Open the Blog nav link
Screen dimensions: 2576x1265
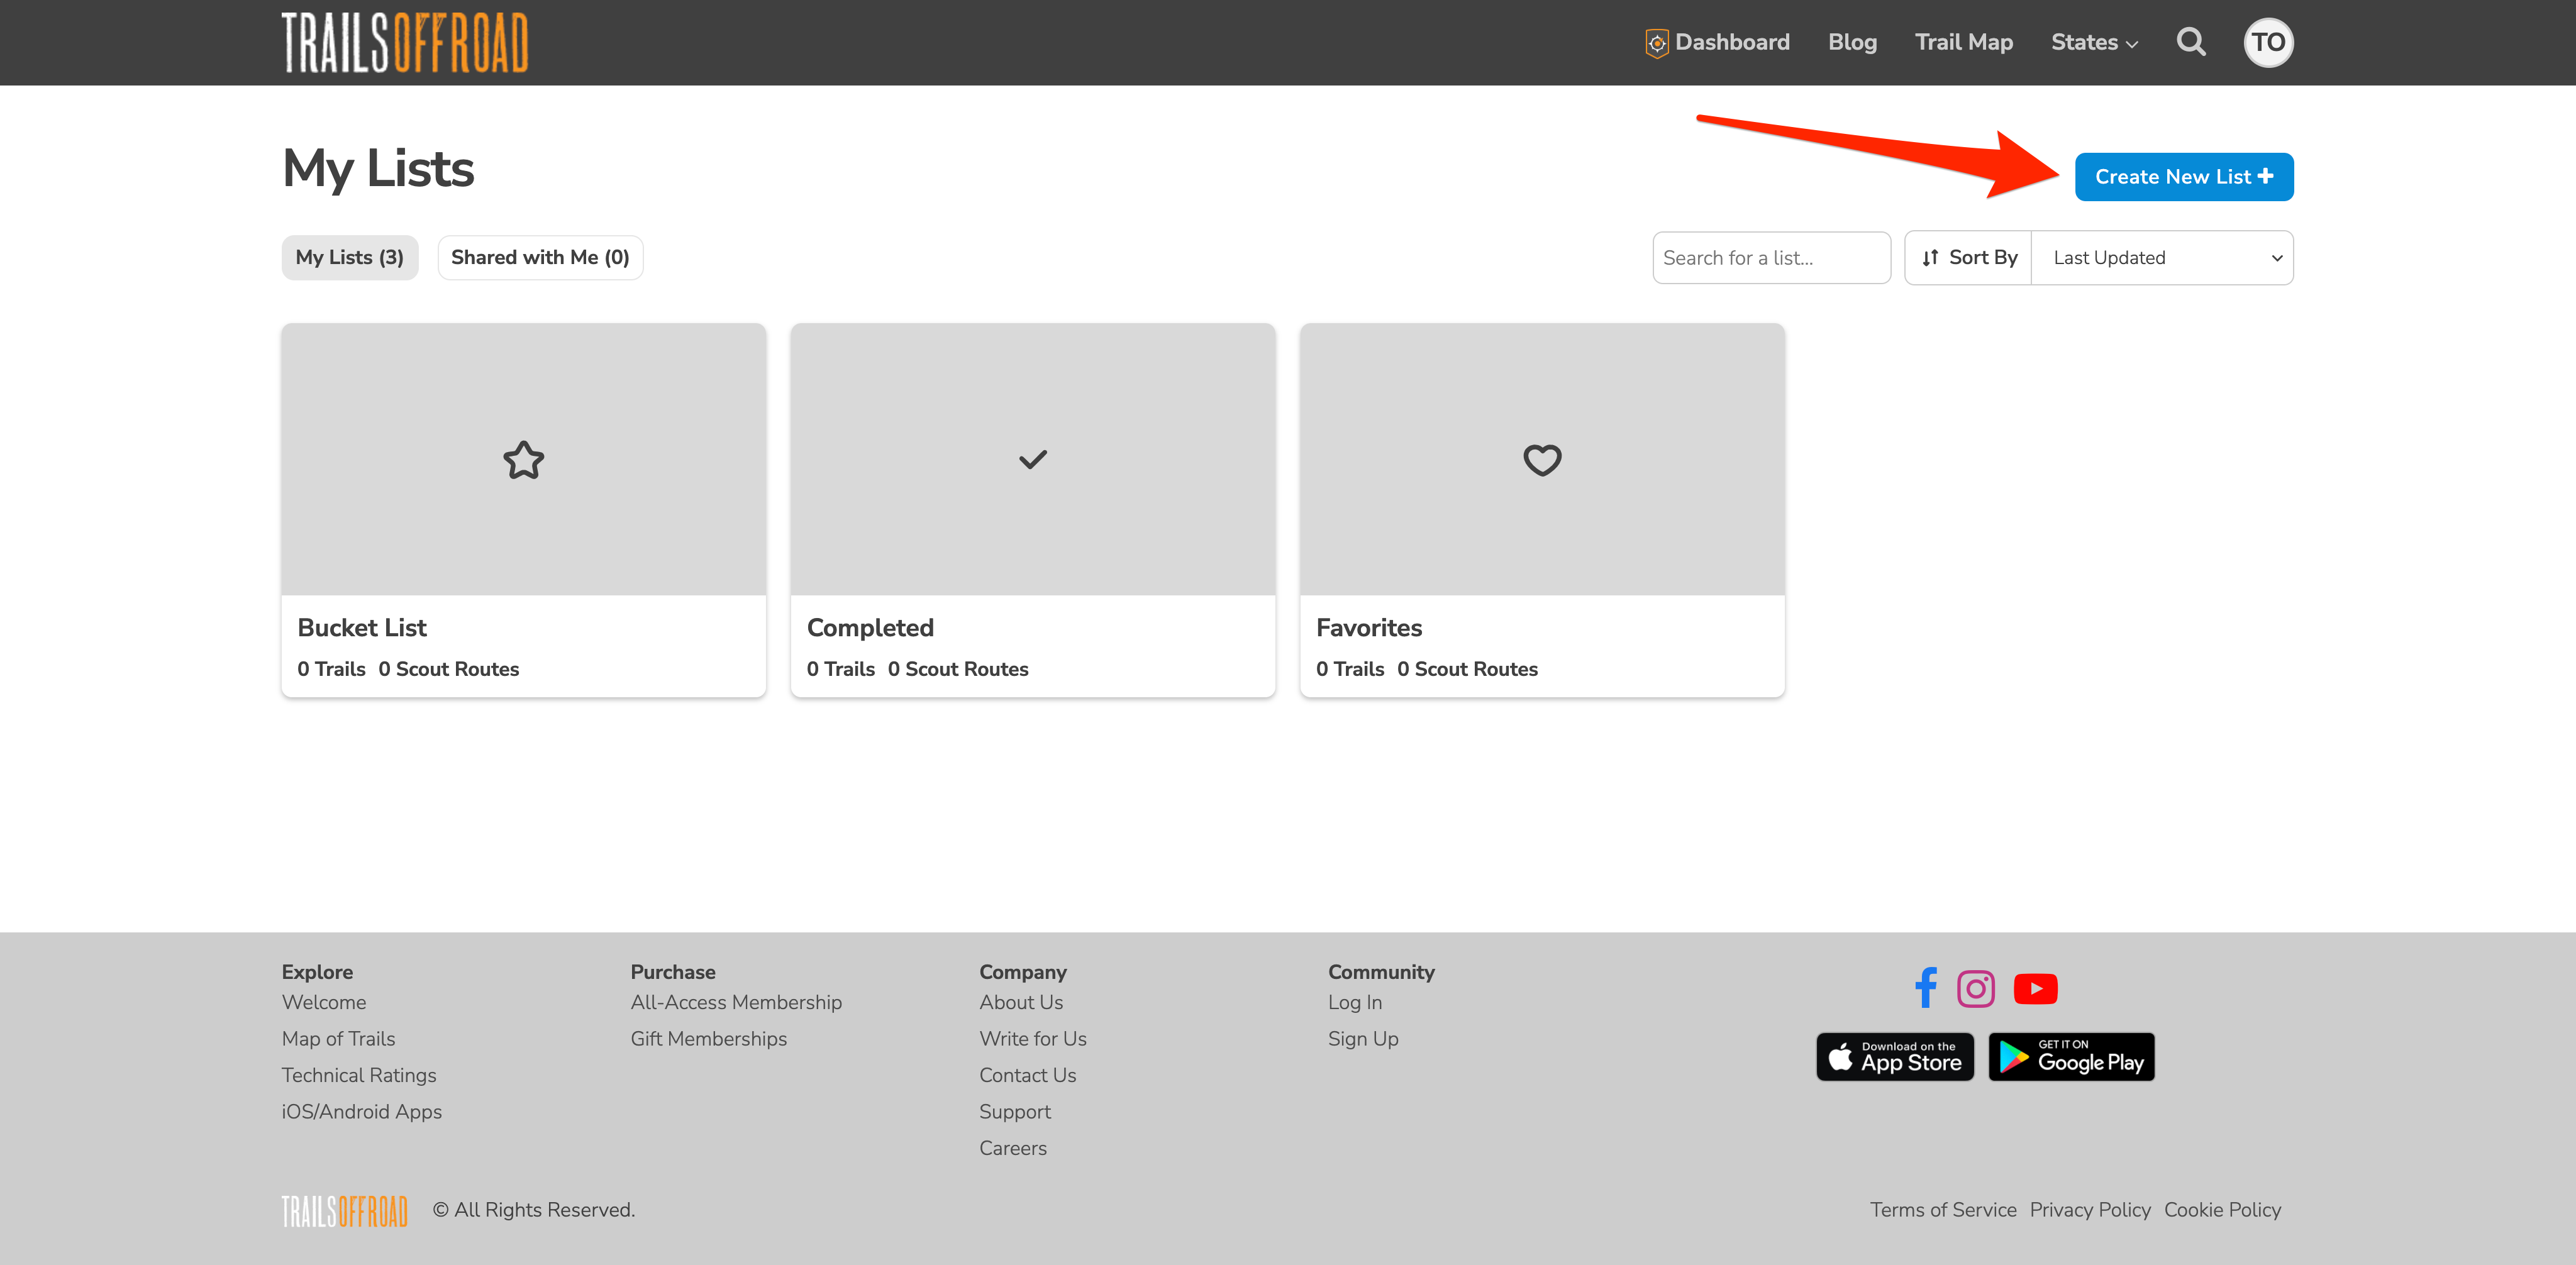click(1852, 42)
